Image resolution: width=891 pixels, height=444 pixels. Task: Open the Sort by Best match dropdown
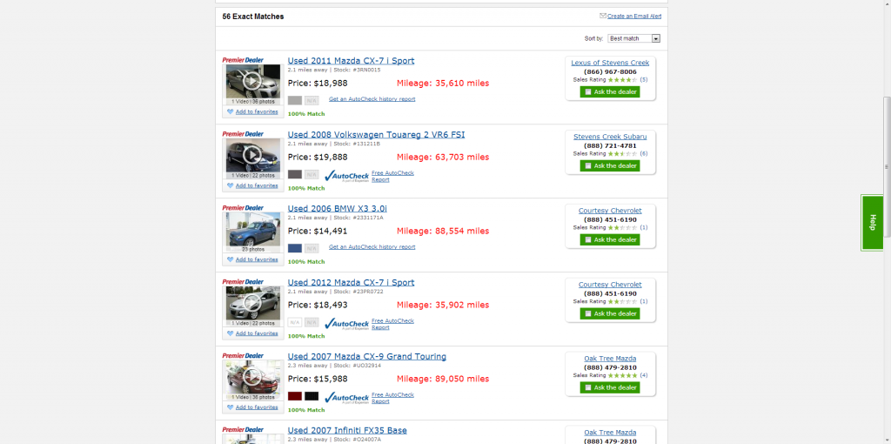pos(633,38)
